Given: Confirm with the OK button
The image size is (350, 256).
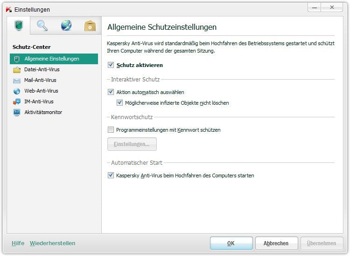Looking at the screenshot, I should (231, 243).
